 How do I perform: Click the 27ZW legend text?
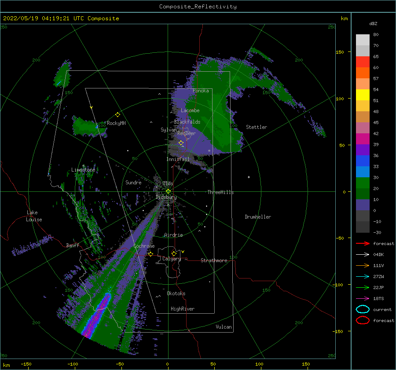[x=378, y=277]
